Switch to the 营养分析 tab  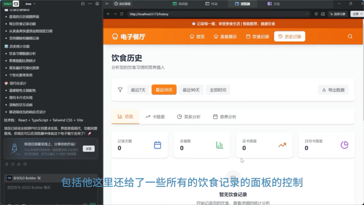point(225,117)
